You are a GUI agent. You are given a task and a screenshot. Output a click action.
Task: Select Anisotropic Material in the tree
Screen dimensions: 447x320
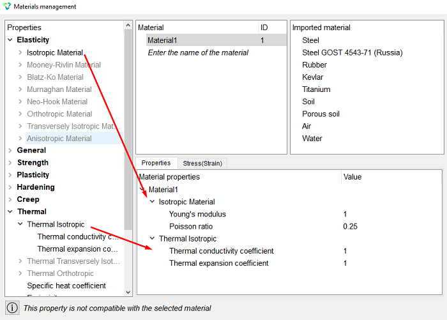click(59, 139)
